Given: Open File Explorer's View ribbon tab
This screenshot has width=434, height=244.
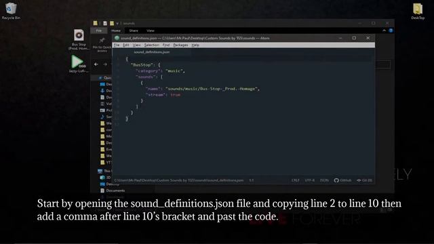Looking at the screenshot, I should click(x=151, y=30).
